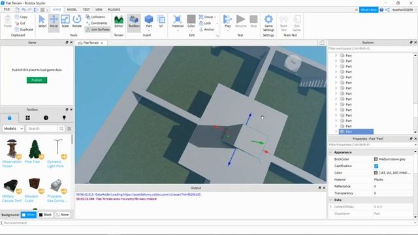Screen dimensions: 418x235
Task: Click Duplicate in Clipboard group
Action: pos(24,29)
